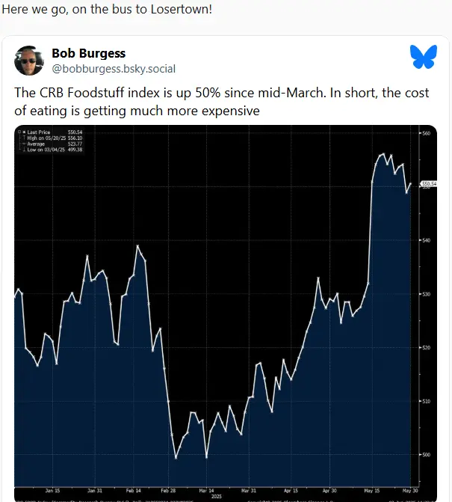Image resolution: width=452 pixels, height=502 pixels.
Task: Click the 540 label on the price axis
Action: click(427, 240)
